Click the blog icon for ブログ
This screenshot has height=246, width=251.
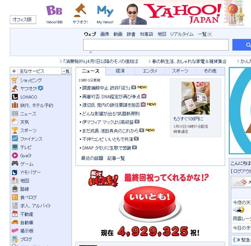point(15,239)
